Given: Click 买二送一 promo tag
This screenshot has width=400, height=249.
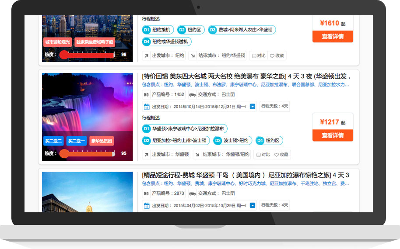Looking at the screenshot, I should [x=77, y=141].
